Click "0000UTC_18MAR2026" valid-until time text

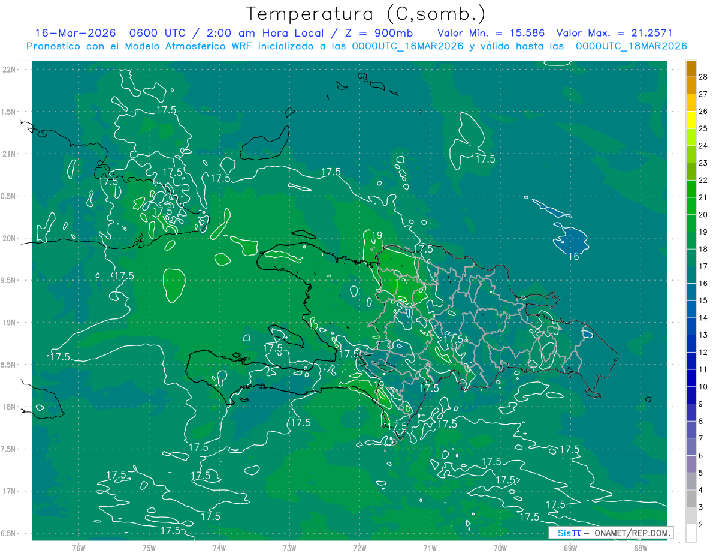tap(631, 46)
